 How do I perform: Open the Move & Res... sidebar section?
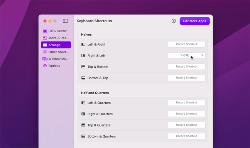(56, 38)
